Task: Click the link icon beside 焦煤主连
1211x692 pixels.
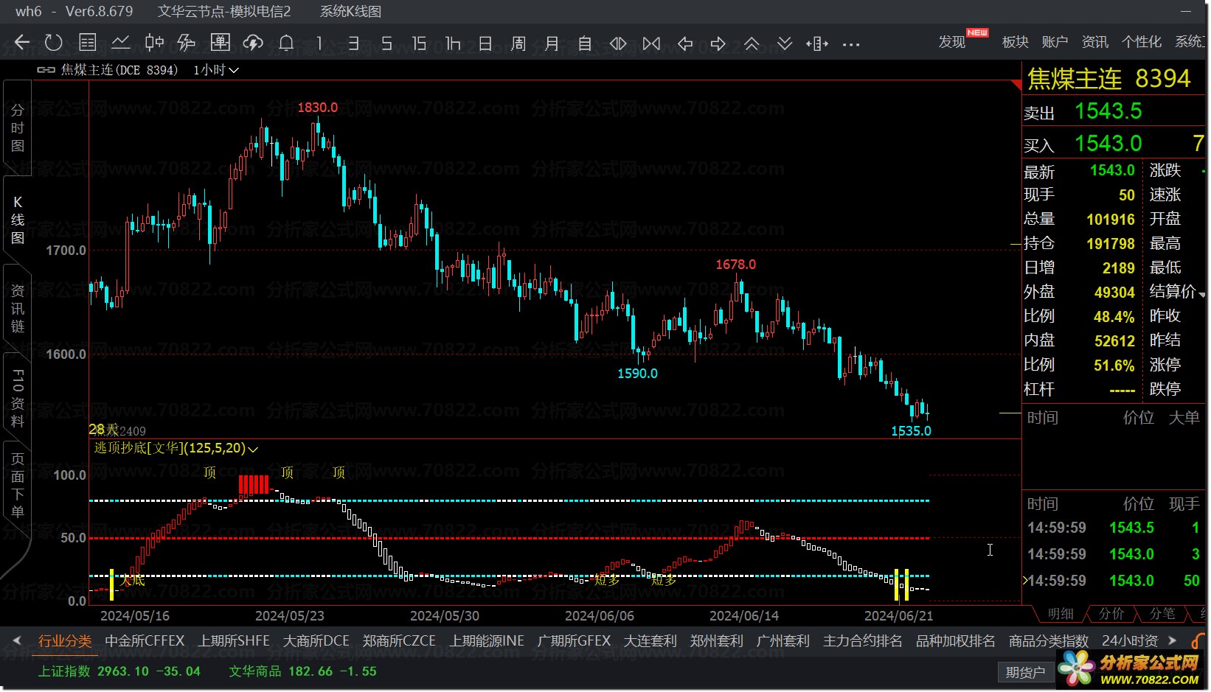Action: click(x=46, y=70)
